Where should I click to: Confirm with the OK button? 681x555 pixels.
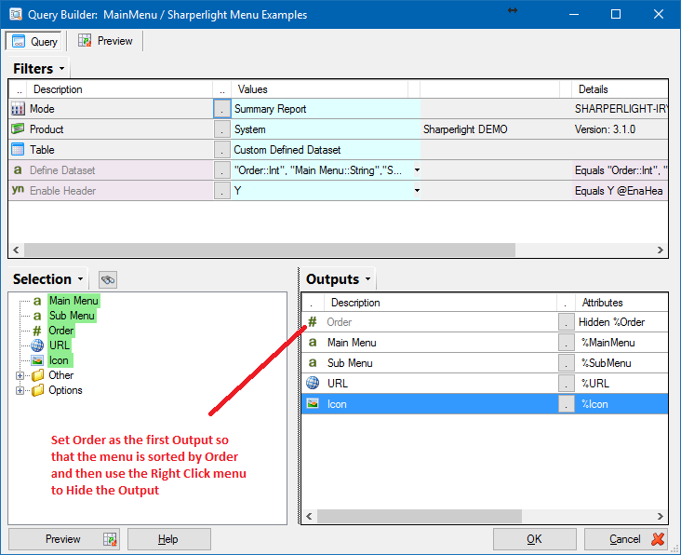click(535, 539)
